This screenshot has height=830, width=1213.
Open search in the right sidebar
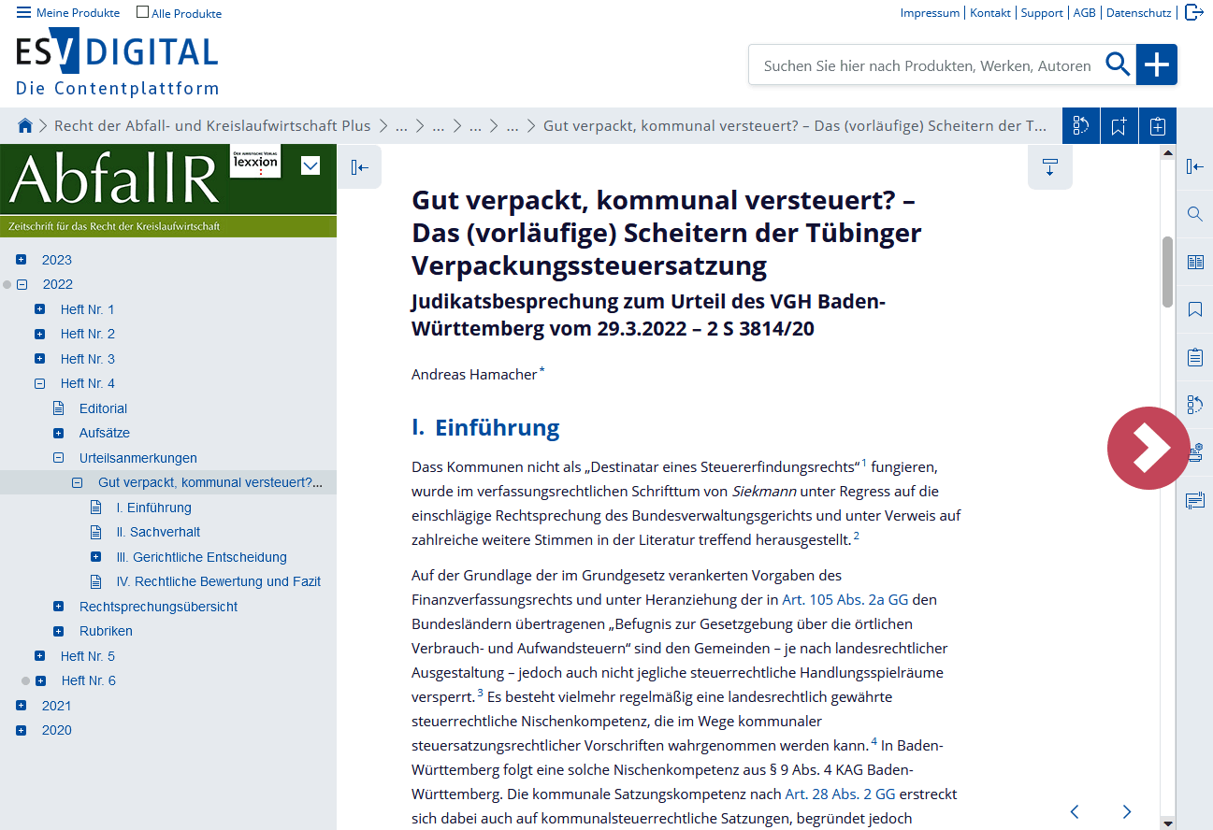point(1194,214)
